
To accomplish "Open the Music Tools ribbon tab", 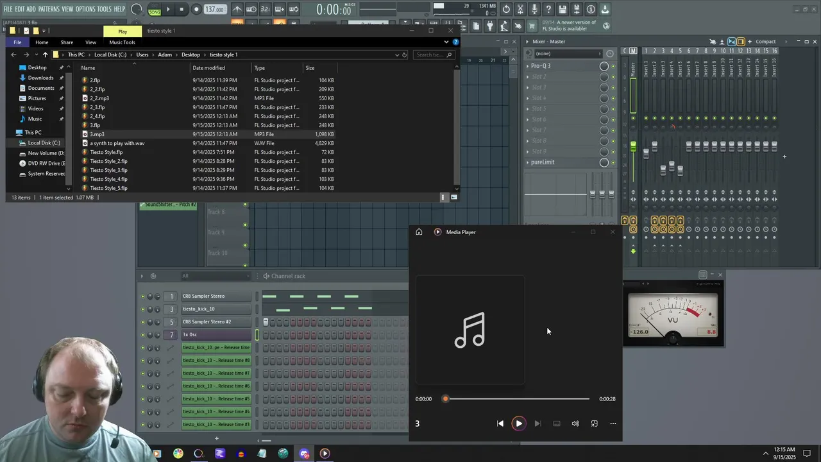I will 122,42.
